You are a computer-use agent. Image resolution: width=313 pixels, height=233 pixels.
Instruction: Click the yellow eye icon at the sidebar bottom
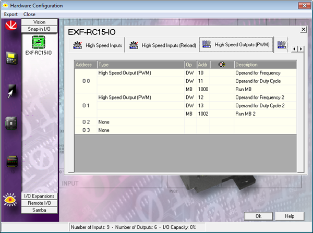point(10,198)
